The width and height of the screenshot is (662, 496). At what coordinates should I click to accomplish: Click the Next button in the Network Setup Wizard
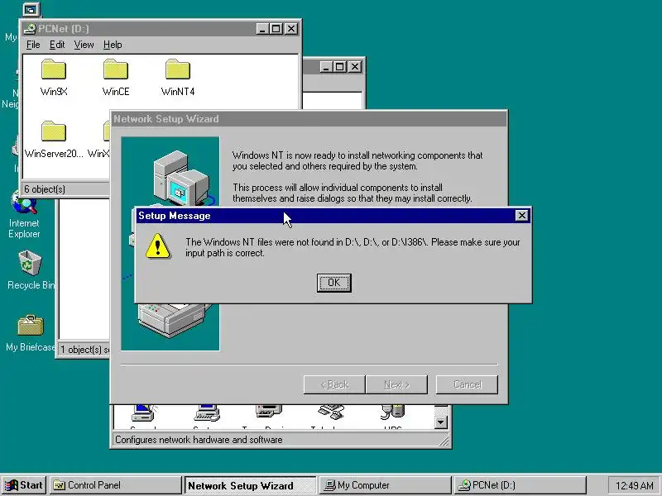(396, 384)
